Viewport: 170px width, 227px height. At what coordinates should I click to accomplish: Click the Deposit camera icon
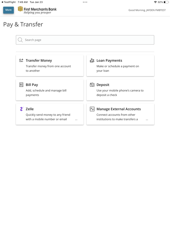point(92,85)
